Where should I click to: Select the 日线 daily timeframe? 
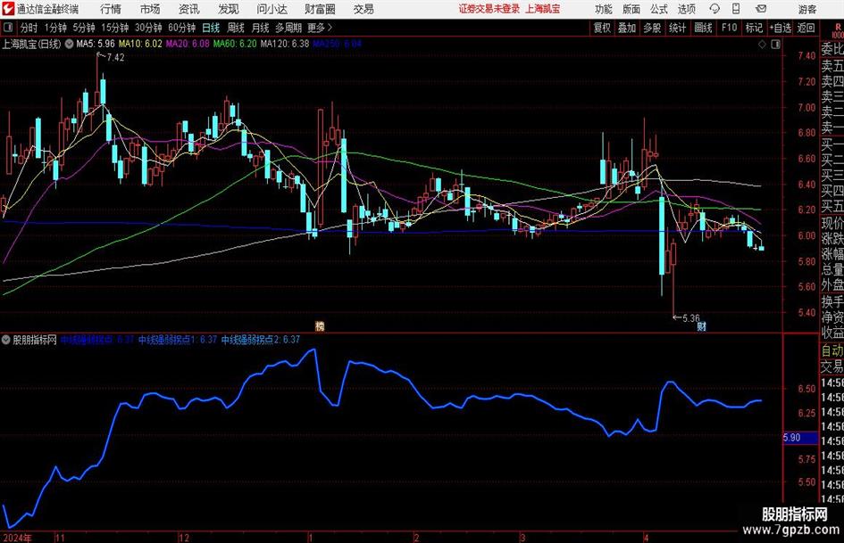pos(211,28)
